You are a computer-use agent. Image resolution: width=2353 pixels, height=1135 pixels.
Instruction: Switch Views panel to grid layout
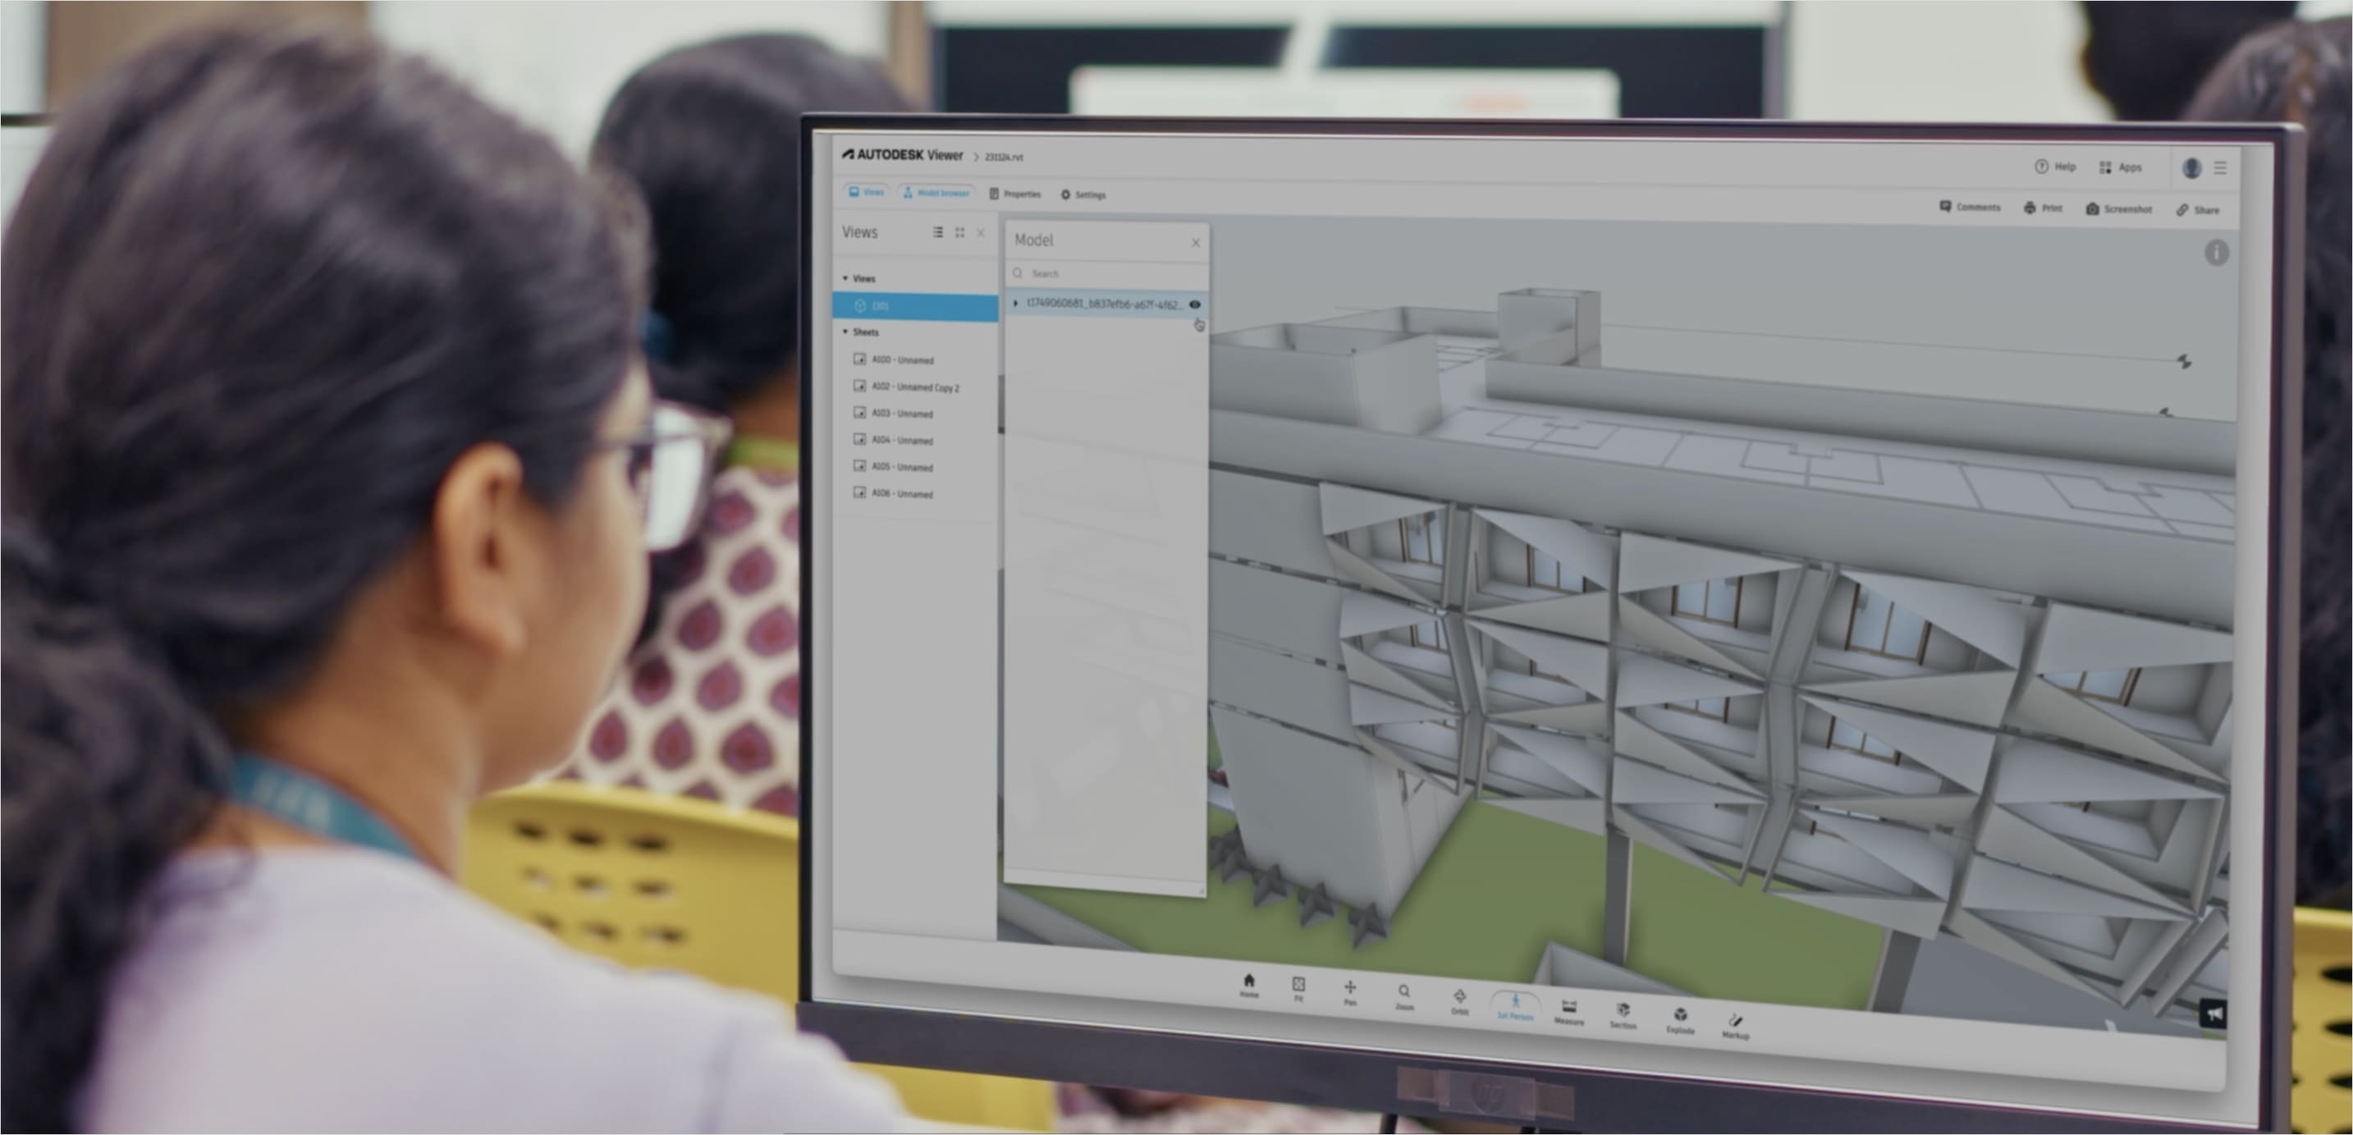959,233
